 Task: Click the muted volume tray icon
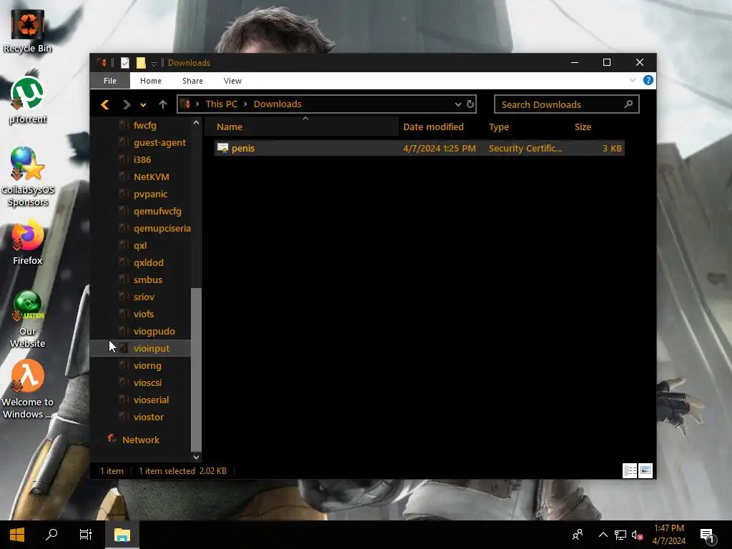pos(637,535)
